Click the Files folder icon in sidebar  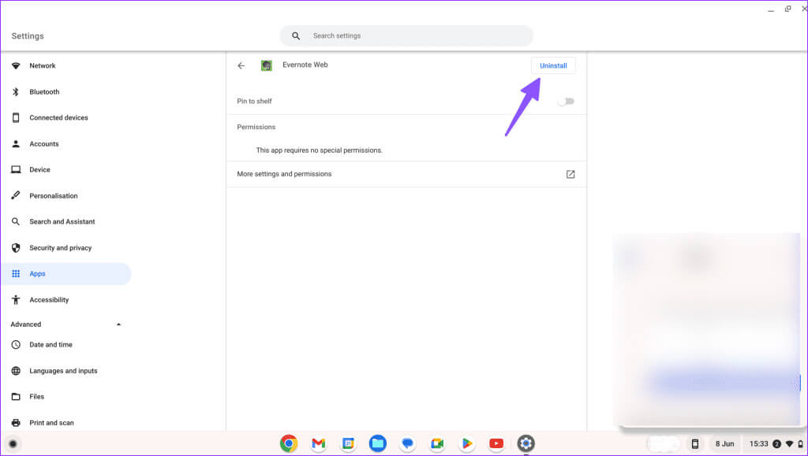pyautogui.click(x=16, y=397)
